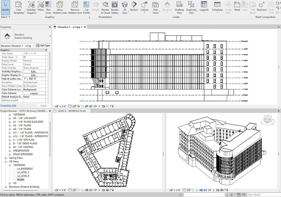Screen dimensions: 281x197
Task: Open the Drafting View tool
Action: [179, 7]
